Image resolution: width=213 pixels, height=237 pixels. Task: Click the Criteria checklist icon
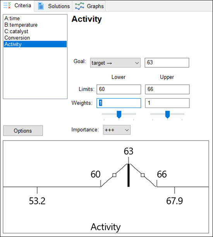click(x=7, y=5)
